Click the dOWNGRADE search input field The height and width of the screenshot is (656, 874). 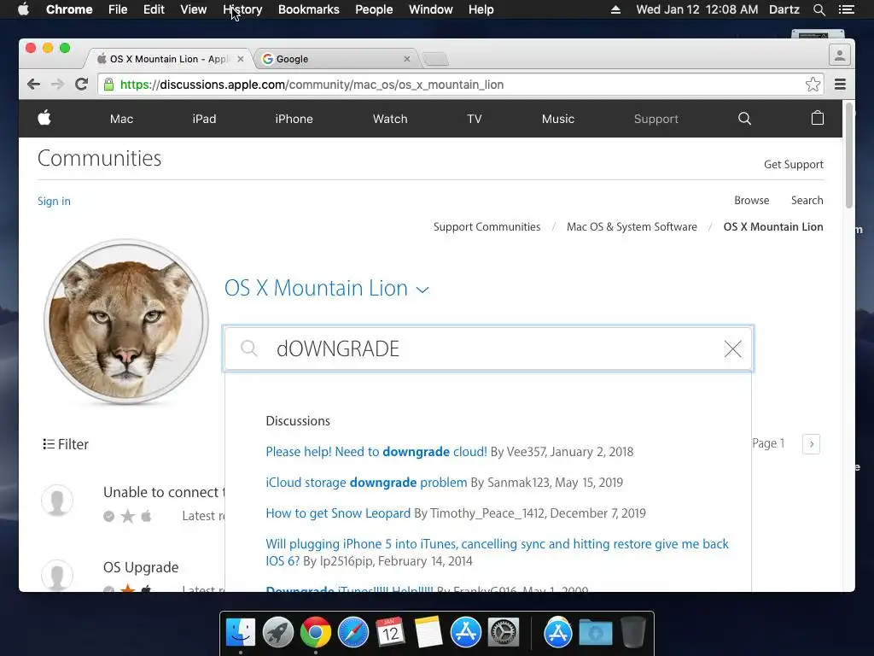pos(488,348)
